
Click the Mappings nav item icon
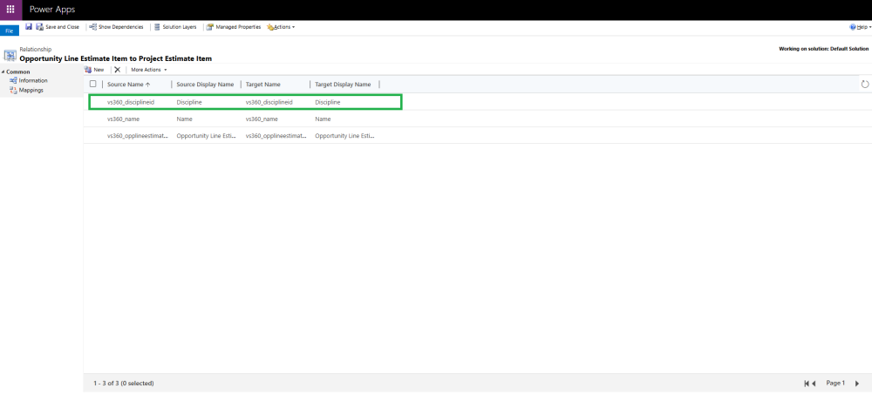pos(13,90)
